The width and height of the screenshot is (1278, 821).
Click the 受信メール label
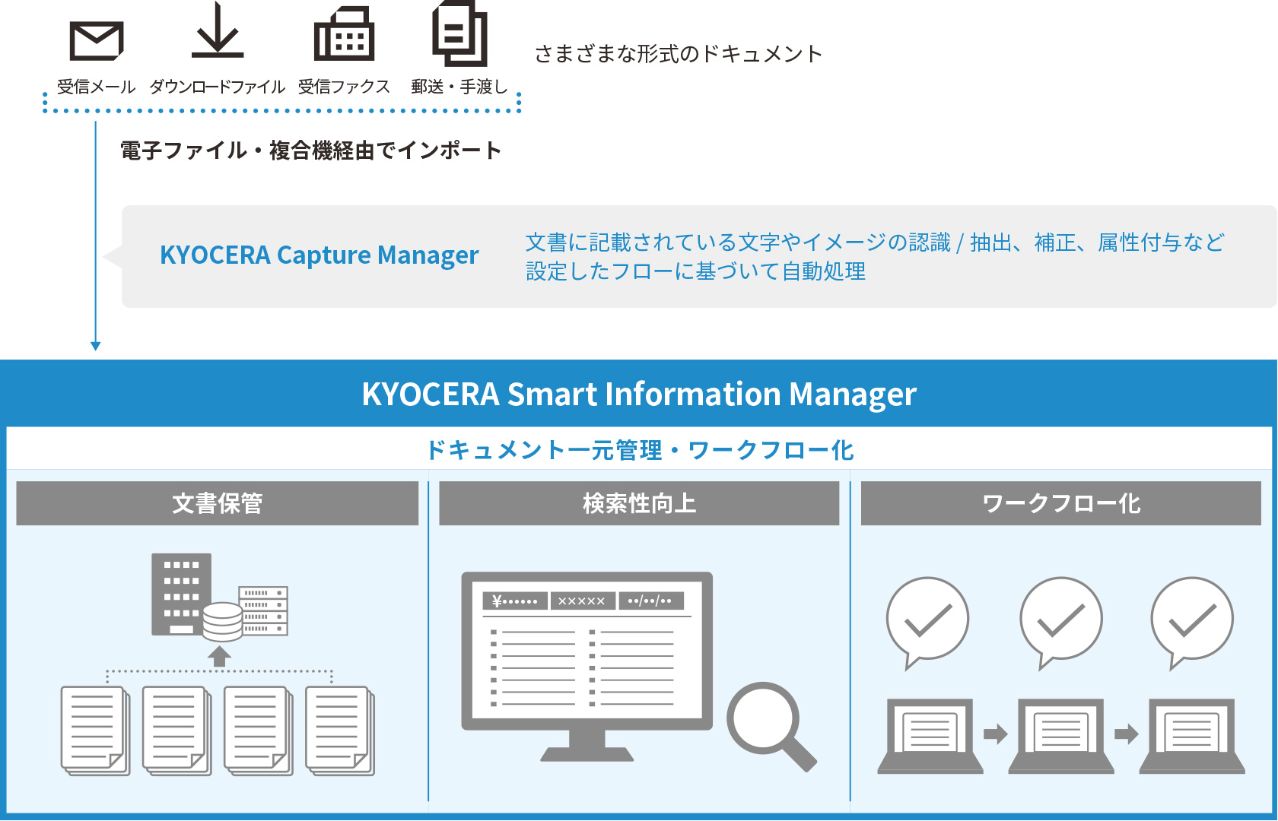tap(97, 87)
